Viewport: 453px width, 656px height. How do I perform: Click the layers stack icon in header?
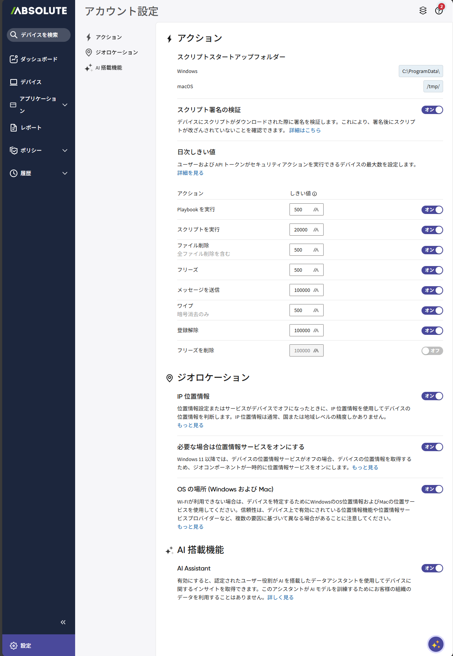coord(423,11)
